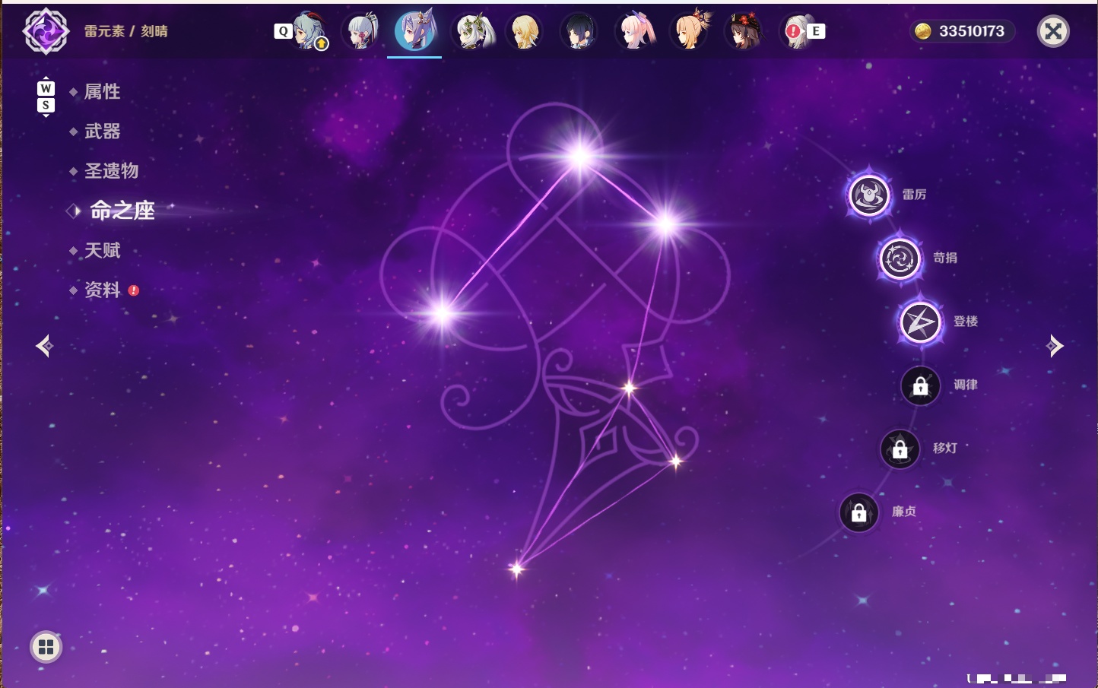Open 资料 with the red notification
The width and height of the screenshot is (1098, 688).
[103, 290]
